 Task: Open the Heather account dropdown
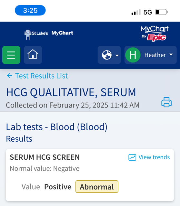[151, 55]
